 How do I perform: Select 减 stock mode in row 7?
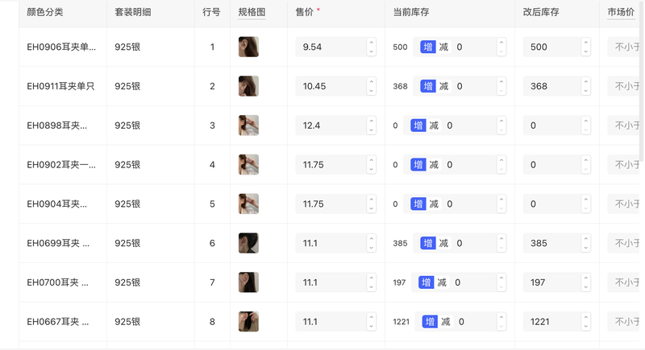point(442,282)
